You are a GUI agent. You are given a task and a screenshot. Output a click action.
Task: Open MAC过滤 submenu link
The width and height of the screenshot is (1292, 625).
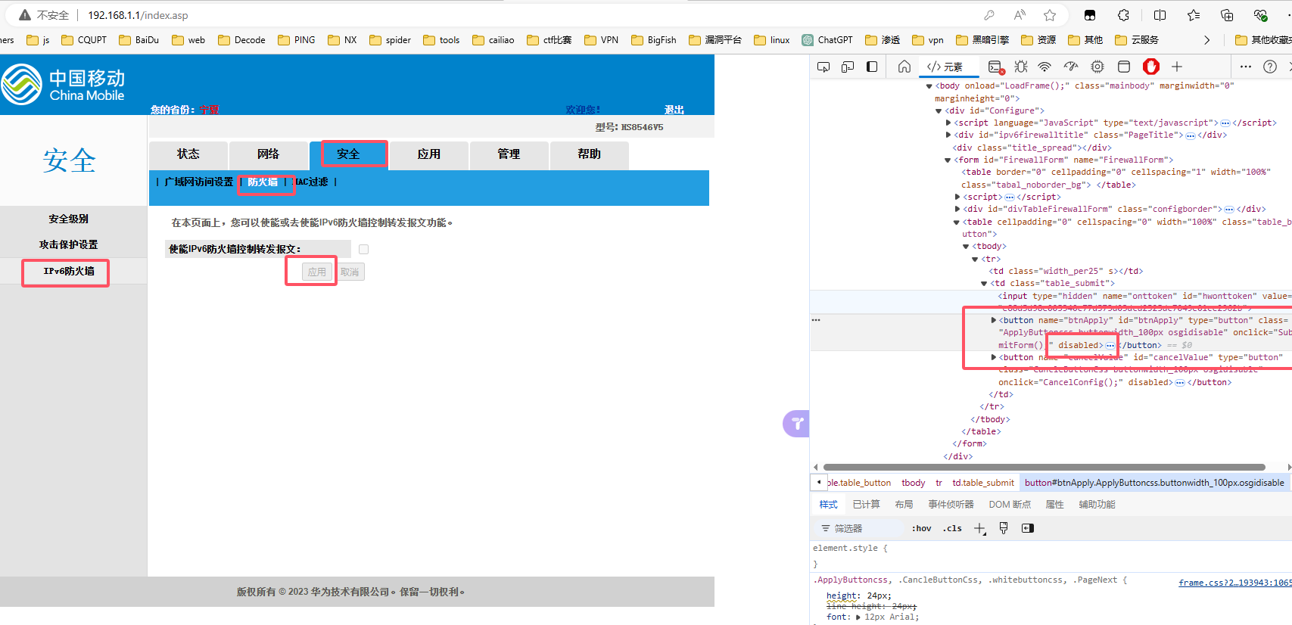click(x=310, y=182)
